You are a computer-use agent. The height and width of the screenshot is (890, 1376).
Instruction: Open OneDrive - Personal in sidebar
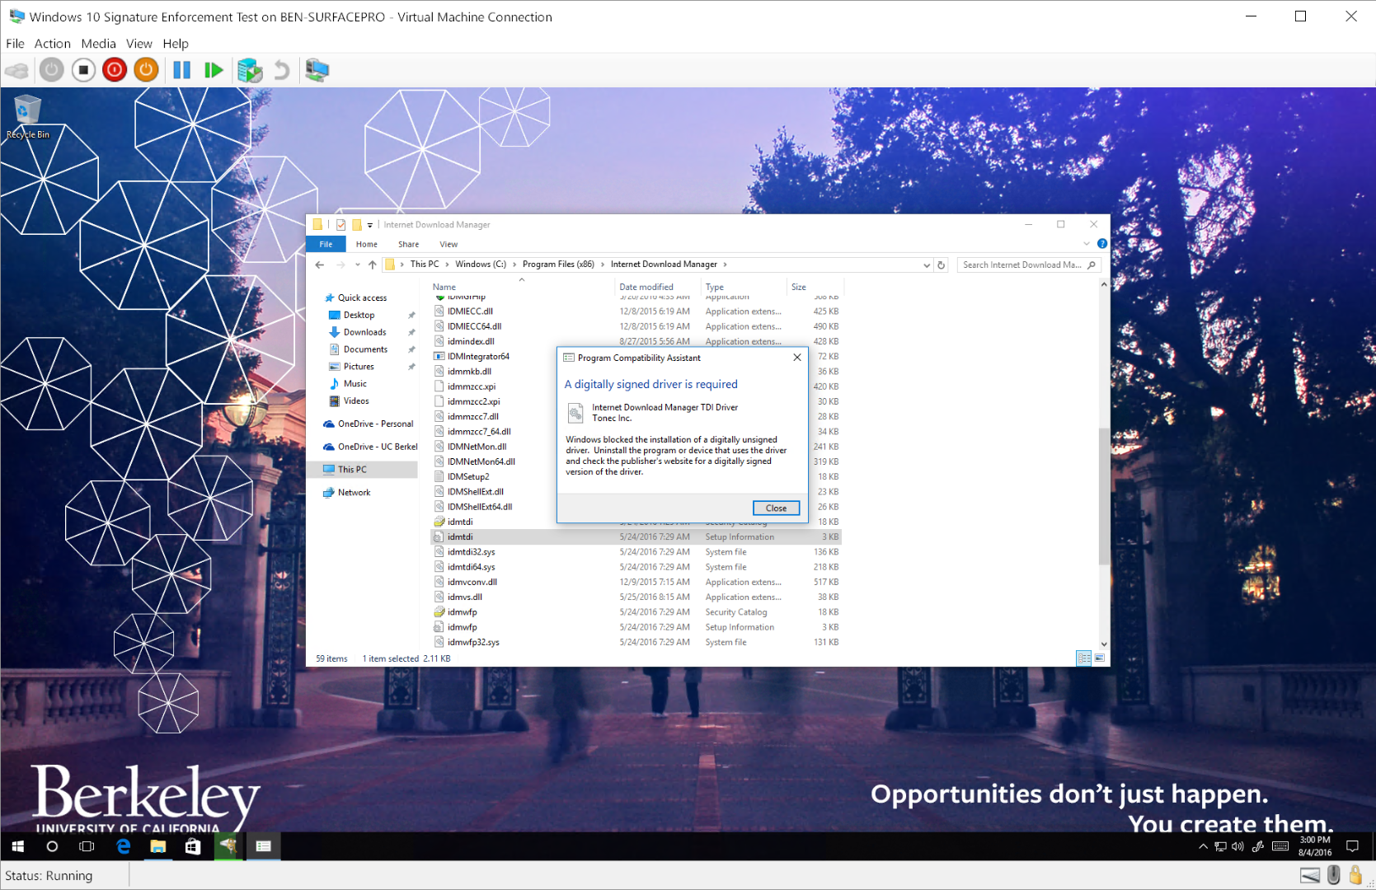point(375,424)
